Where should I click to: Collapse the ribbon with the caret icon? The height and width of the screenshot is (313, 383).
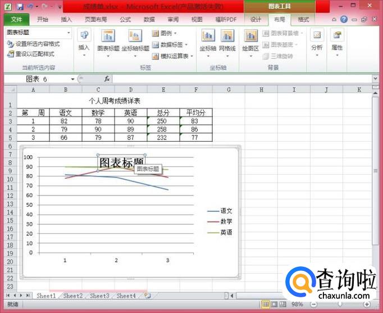(334, 20)
